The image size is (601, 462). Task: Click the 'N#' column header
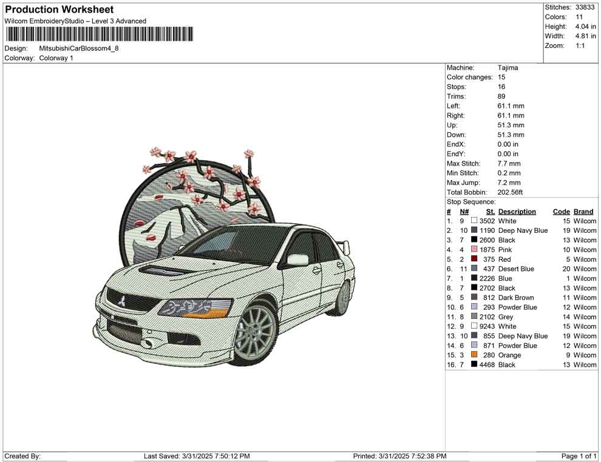pyautogui.click(x=464, y=211)
